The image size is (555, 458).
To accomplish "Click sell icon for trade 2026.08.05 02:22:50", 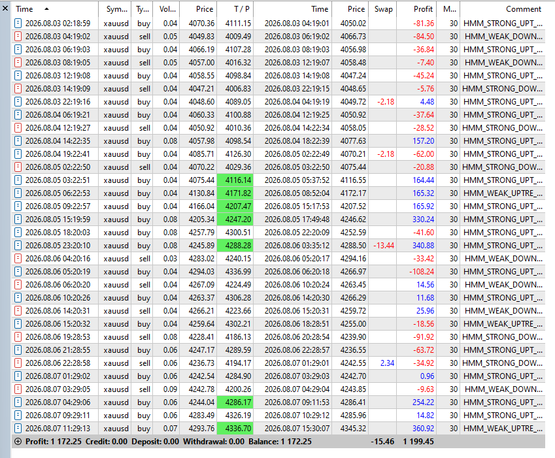I will [18, 167].
